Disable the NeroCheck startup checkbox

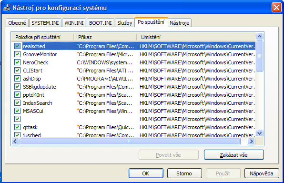coord(17,62)
